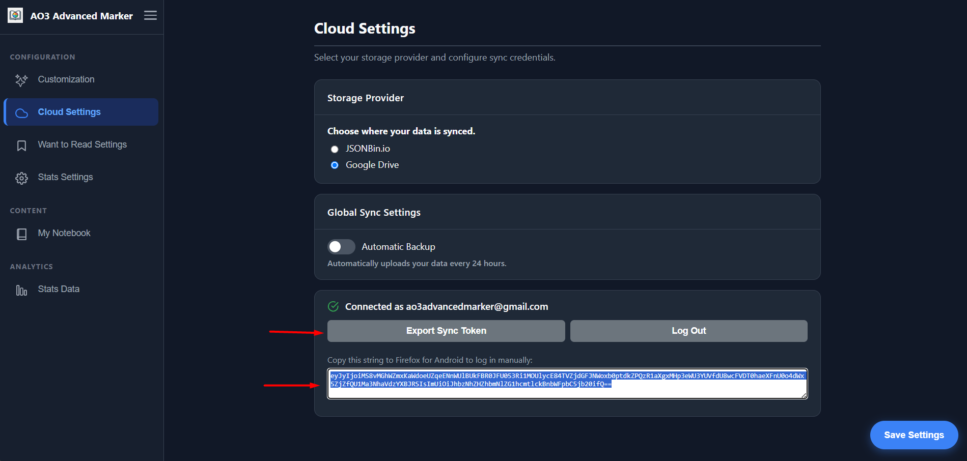
Task: Click the Stats Data bar chart icon
Action: pyautogui.click(x=21, y=290)
